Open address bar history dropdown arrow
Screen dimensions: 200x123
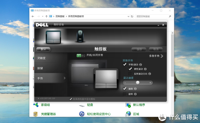pyautogui.click(x=128, y=16)
